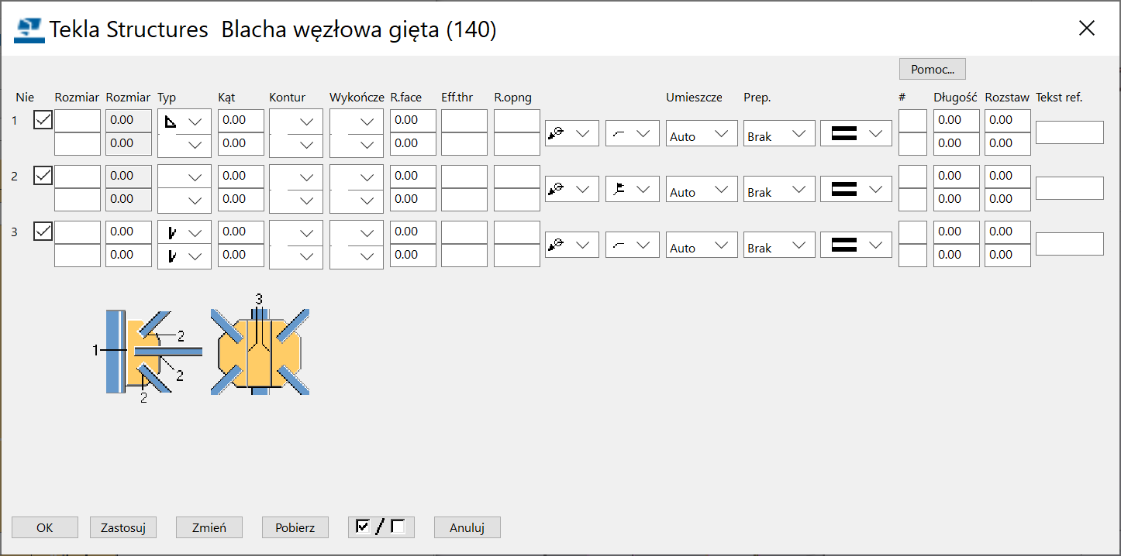Toggle the Nie checkbox for row 1
The width and height of the screenshot is (1121, 556).
[43, 120]
